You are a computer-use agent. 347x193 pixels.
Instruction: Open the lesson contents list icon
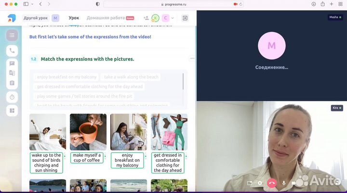(12, 35)
